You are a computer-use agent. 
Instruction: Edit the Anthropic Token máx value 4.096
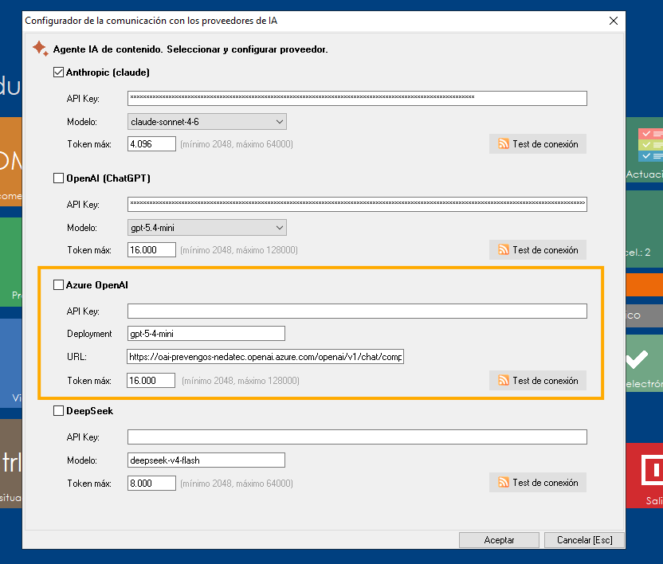151,144
